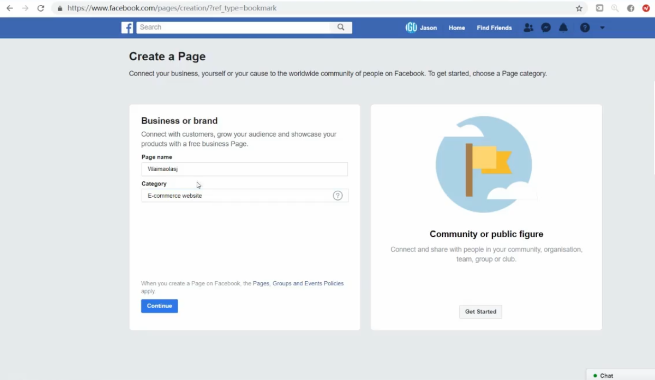Click the magnifier extension icon in browser toolbar

click(615, 8)
